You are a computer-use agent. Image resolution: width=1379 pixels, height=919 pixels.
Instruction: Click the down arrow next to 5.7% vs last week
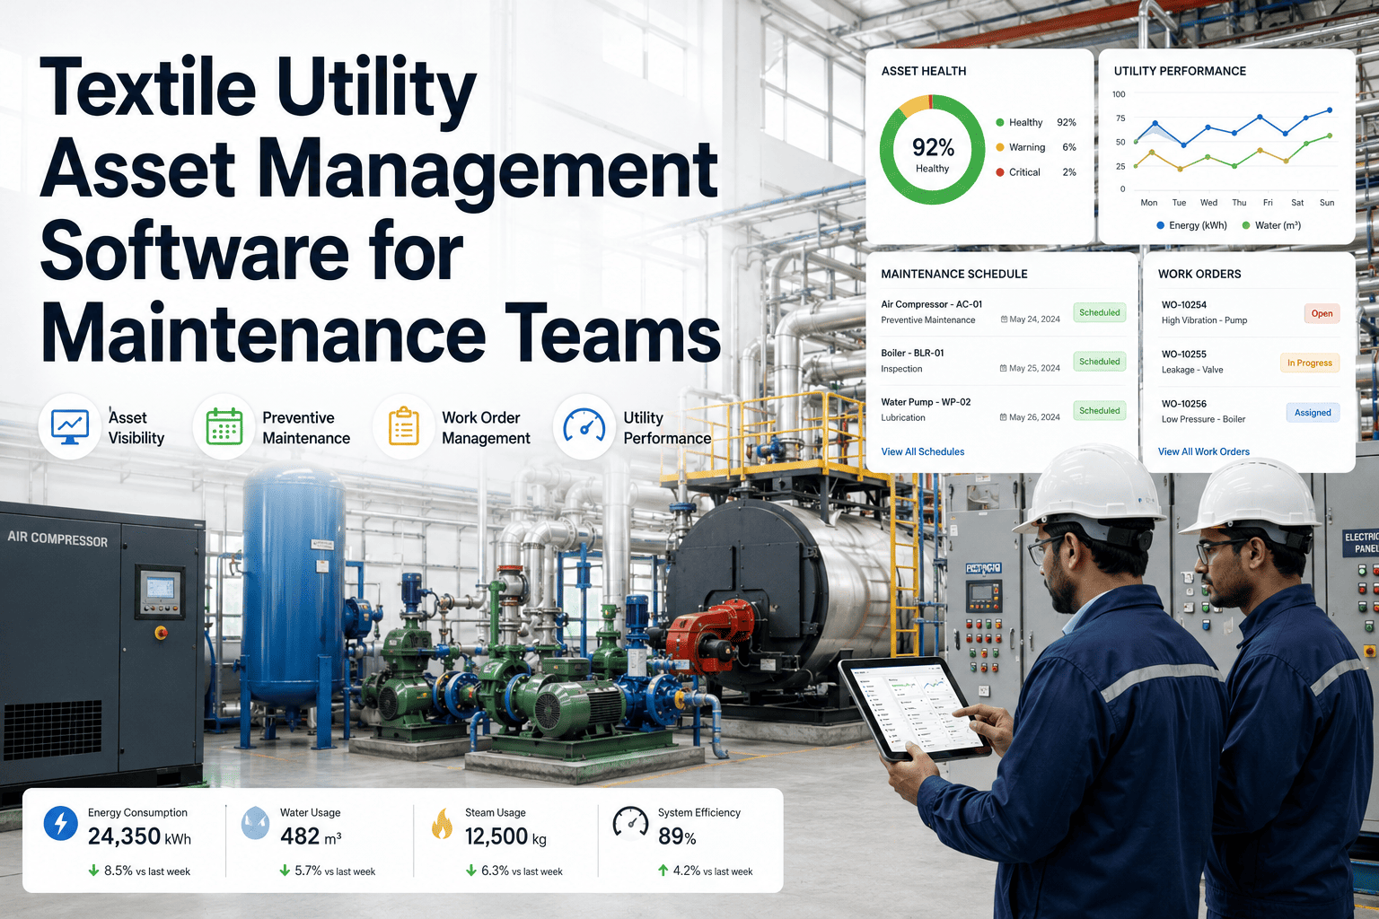[x=285, y=871]
